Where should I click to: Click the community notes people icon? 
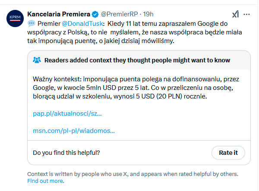37,60
